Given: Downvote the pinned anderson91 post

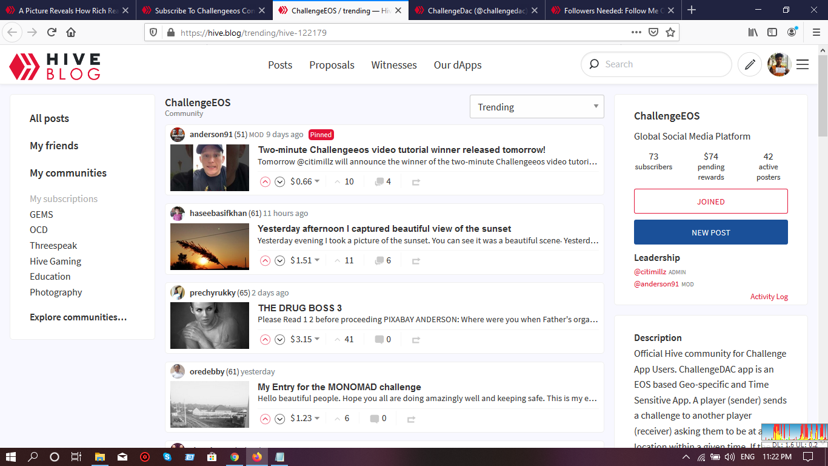Looking at the screenshot, I should click(279, 181).
